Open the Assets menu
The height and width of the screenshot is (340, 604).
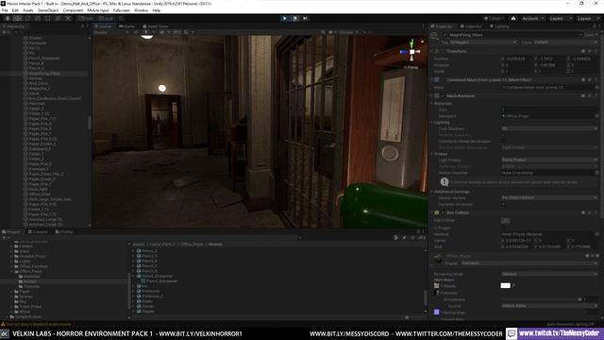point(28,10)
